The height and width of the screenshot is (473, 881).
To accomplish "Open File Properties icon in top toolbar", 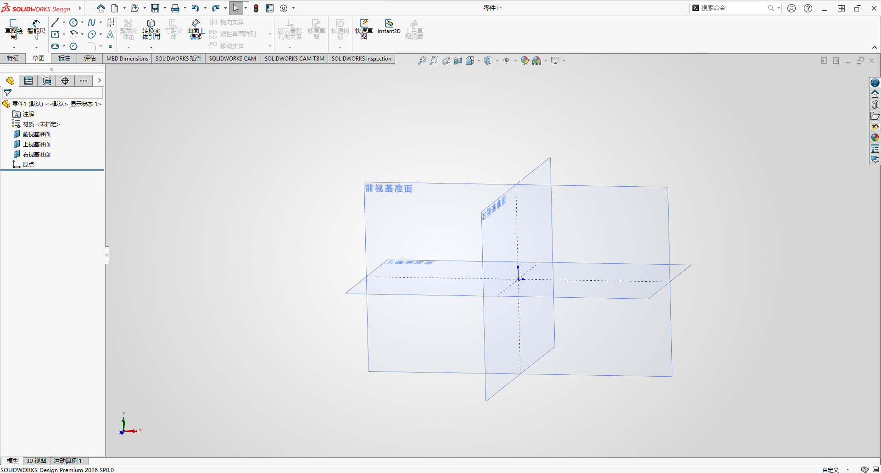I will pos(270,8).
